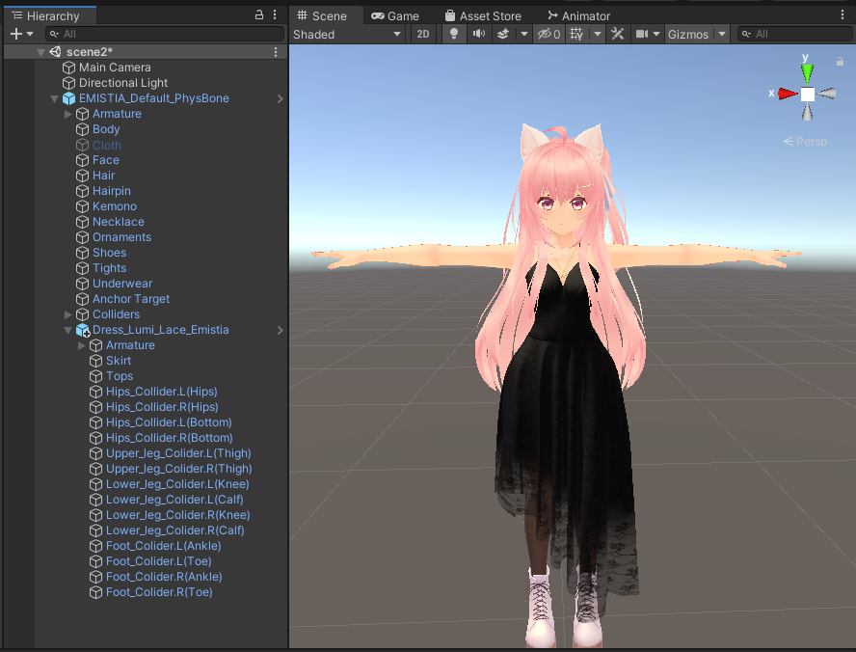Select the Skirt object in hierarchy
Image resolution: width=856 pixels, height=652 pixels.
119,361
